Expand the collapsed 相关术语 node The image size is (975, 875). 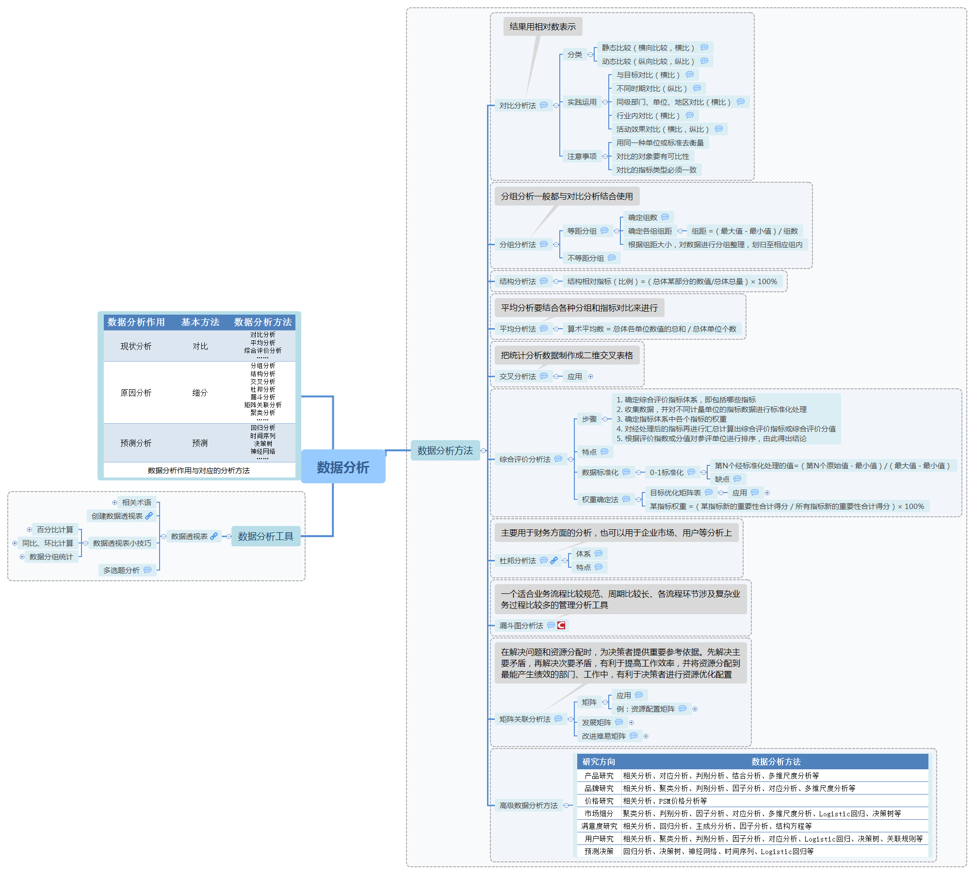[x=114, y=503]
